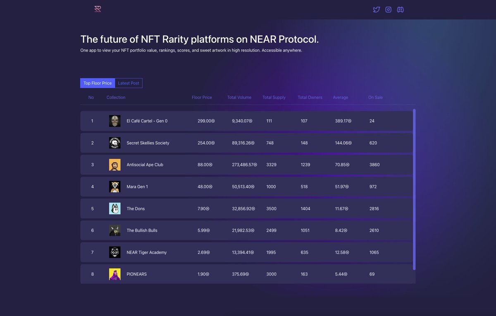Open The Bullish Bulls collection name
The height and width of the screenshot is (316, 496).
tap(142, 230)
